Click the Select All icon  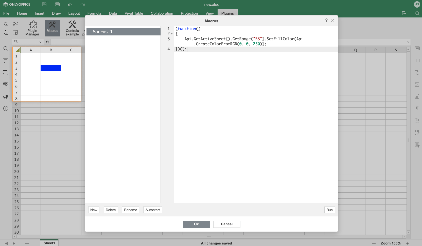pyautogui.click(x=15, y=32)
